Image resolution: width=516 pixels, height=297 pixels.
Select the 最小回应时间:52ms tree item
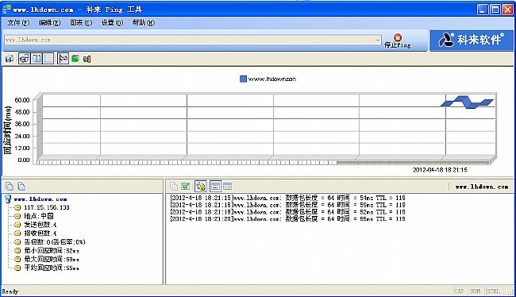[x=52, y=251]
